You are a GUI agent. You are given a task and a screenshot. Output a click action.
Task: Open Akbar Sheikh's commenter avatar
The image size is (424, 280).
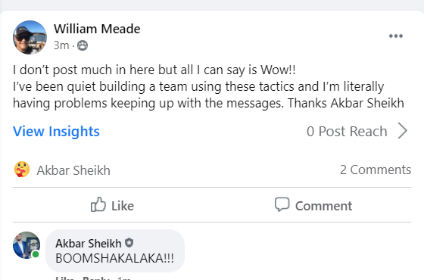[x=26, y=245]
